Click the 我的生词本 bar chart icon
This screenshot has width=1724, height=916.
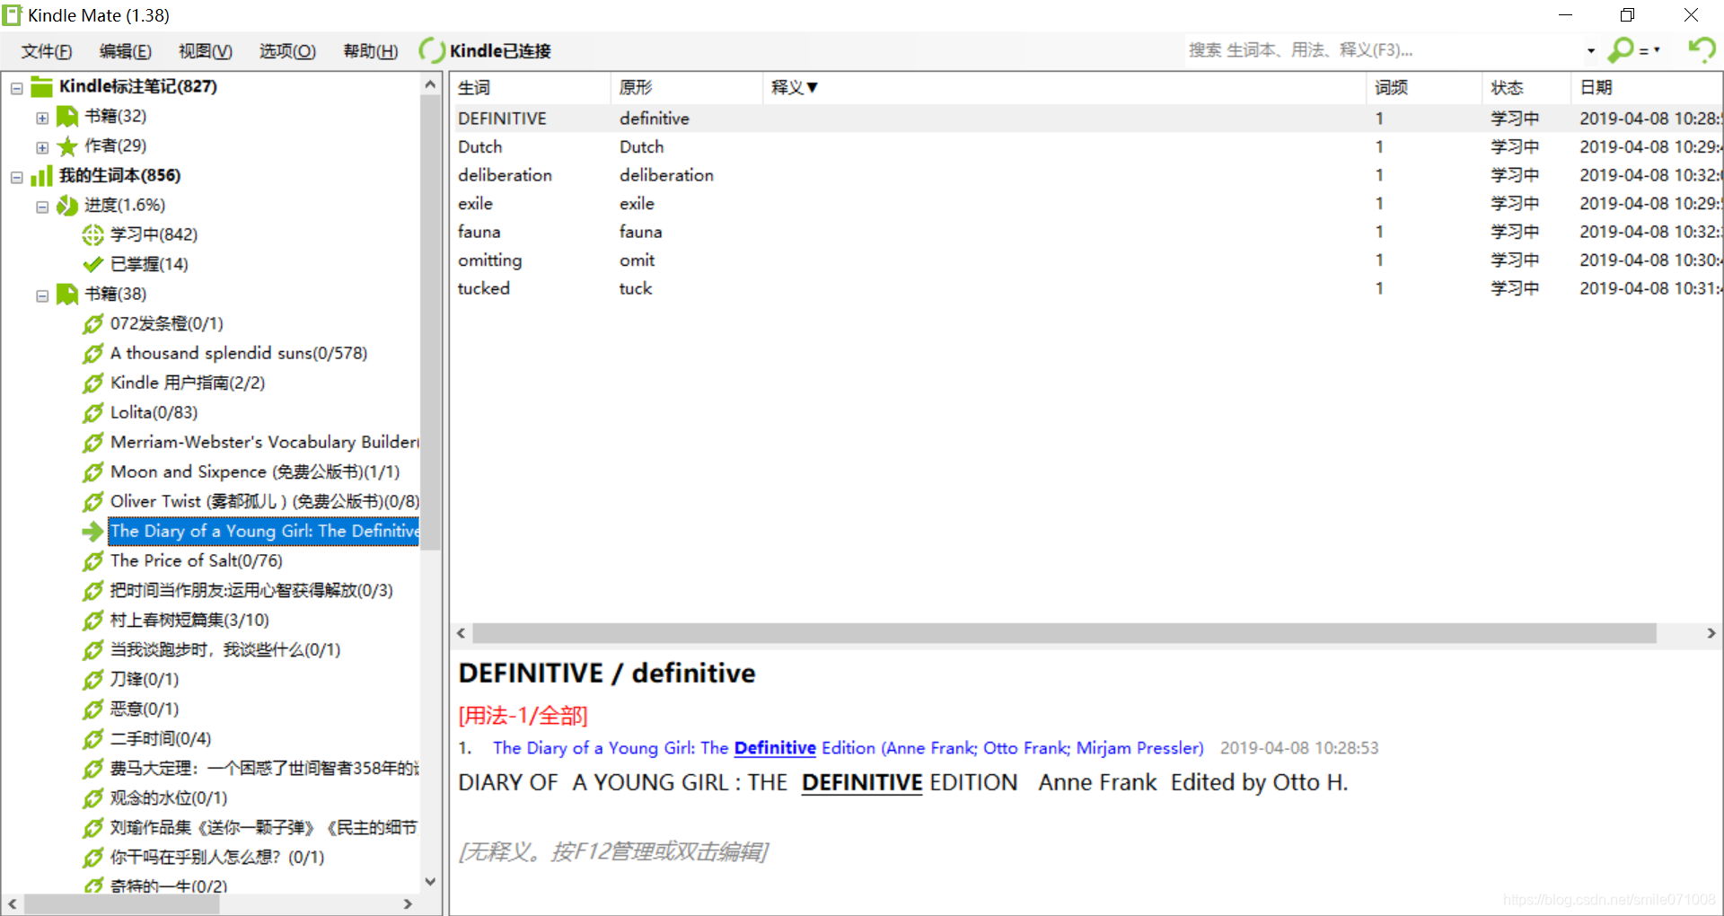(41, 175)
